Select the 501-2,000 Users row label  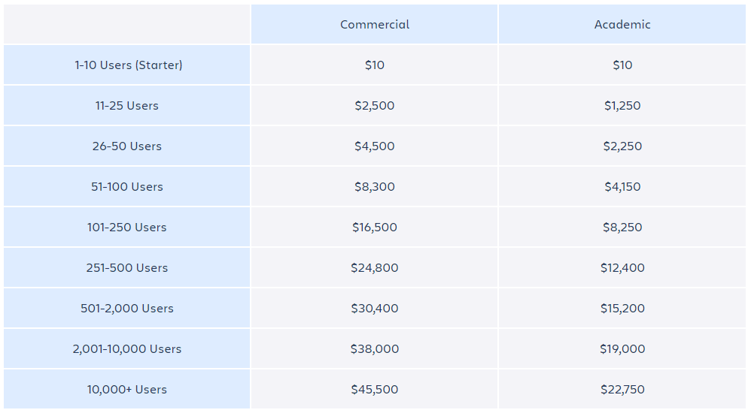click(x=127, y=309)
